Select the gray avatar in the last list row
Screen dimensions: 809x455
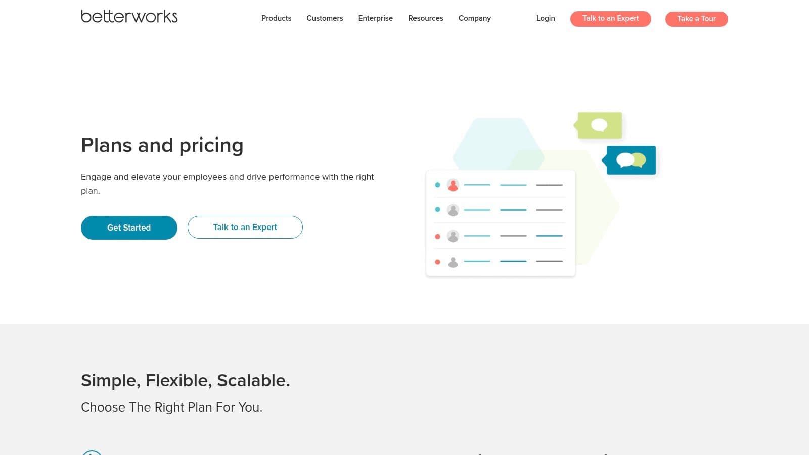453,262
